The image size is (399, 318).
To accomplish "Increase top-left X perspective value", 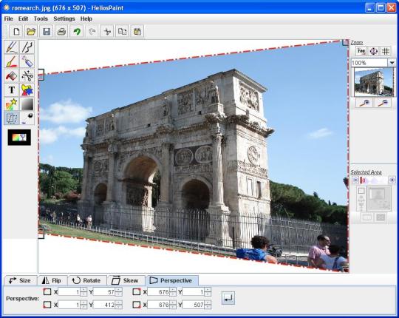I will click(x=83, y=290).
